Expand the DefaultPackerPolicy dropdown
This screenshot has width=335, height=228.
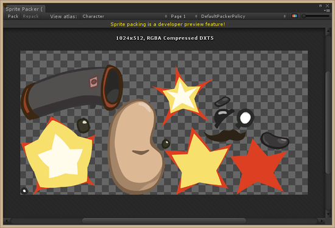pyautogui.click(x=243, y=16)
